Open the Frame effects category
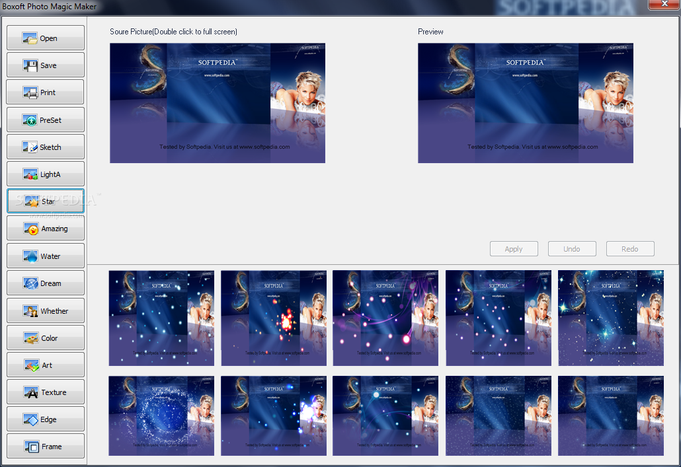 point(46,446)
